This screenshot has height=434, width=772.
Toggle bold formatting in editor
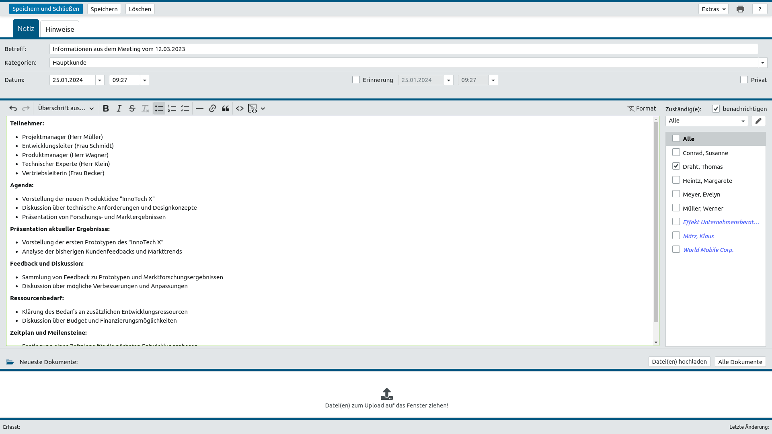tap(106, 108)
